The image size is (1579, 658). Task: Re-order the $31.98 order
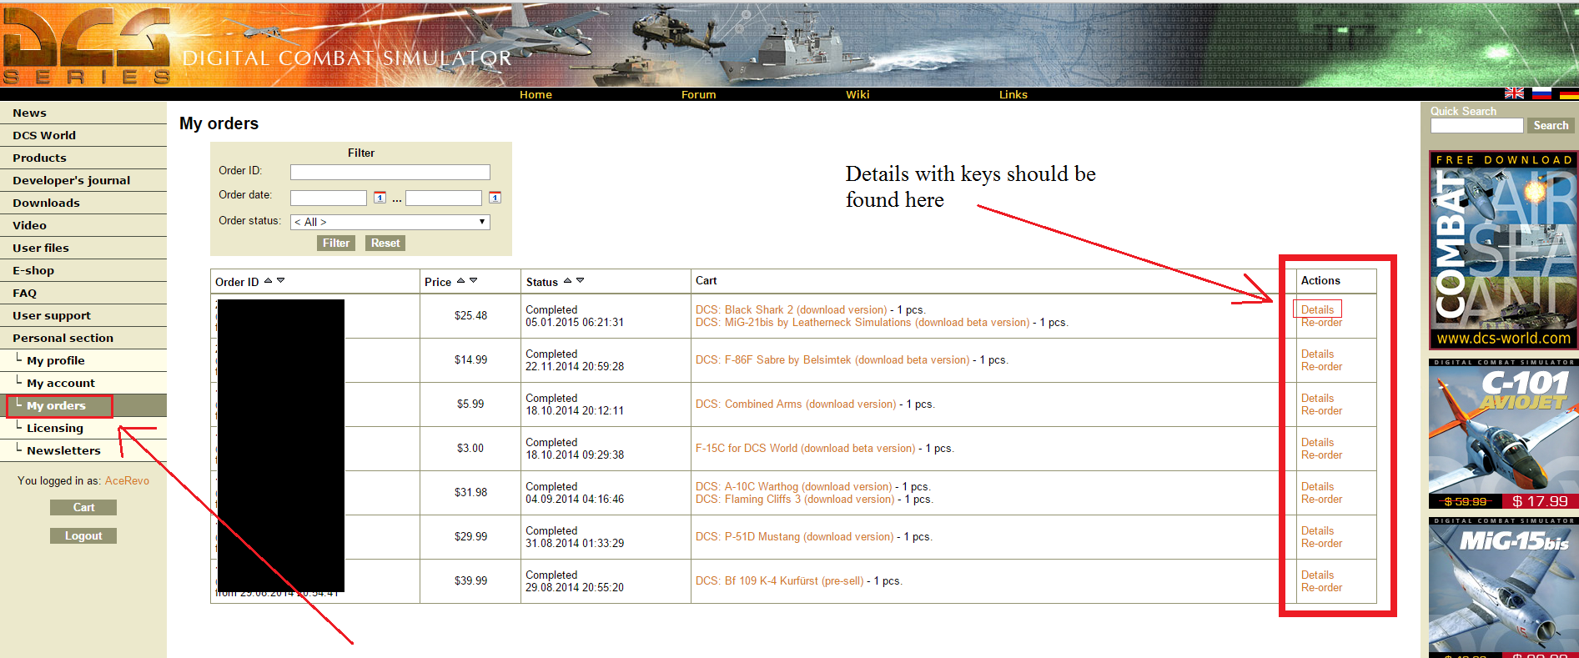pyautogui.click(x=1321, y=500)
